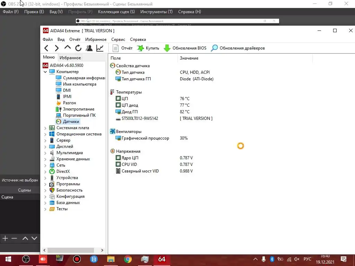Open OBS Инструменты (T) menu

tap(156, 12)
